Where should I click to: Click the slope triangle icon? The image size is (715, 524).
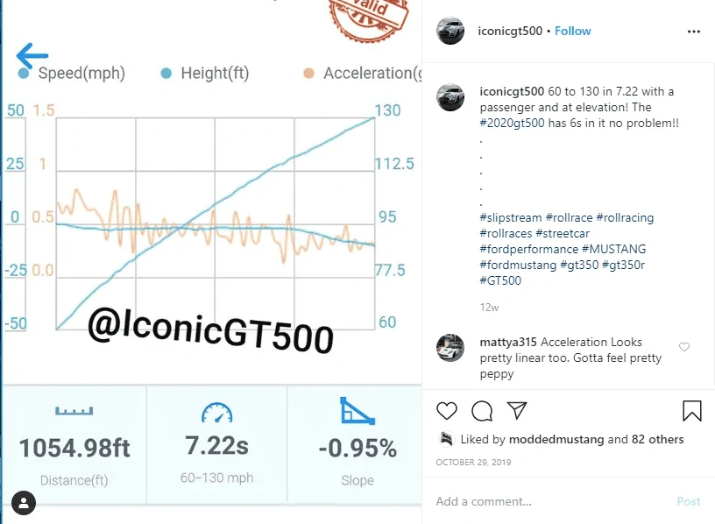pyautogui.click(x=357, y=411)
